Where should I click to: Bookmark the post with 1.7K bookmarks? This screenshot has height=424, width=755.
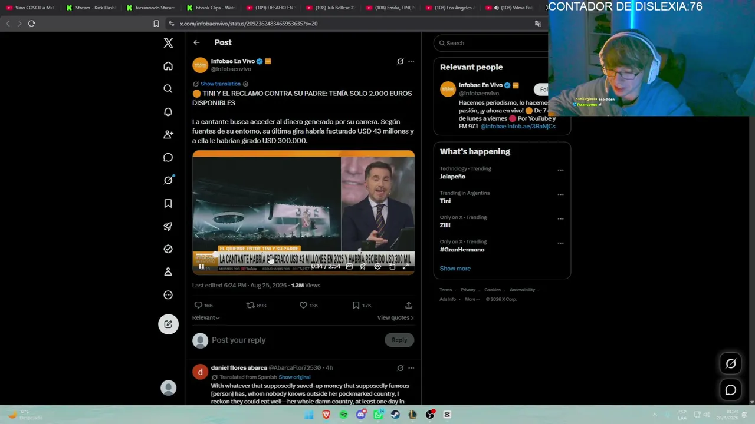(x=362, y=305)
